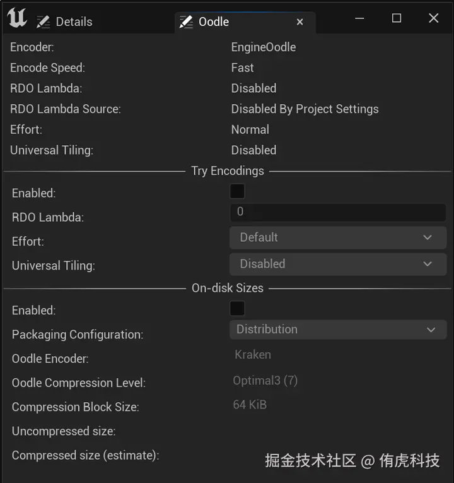Click the Optimal3 (7) compression level value
This screenshot has height=483, width=454.
point(265,381)
